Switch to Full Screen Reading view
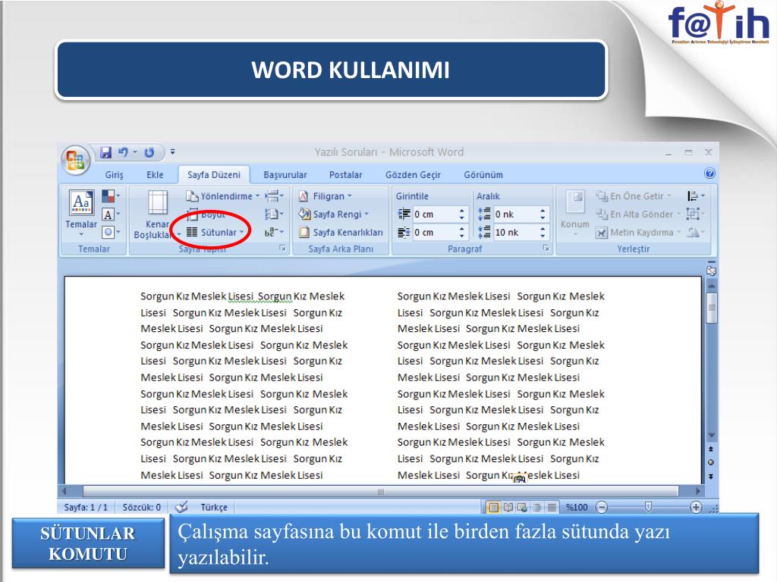 pyautogui.click(x=508, y=507)
